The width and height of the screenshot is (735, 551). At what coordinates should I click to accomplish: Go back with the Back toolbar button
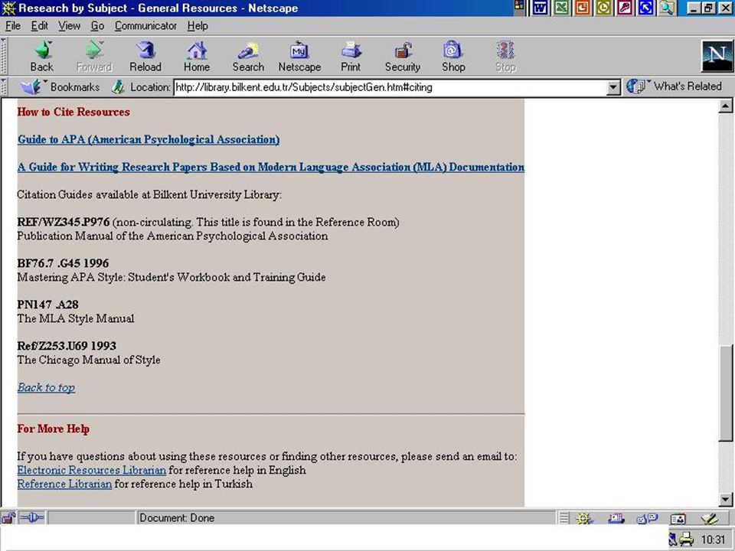[x=41, y=56]
